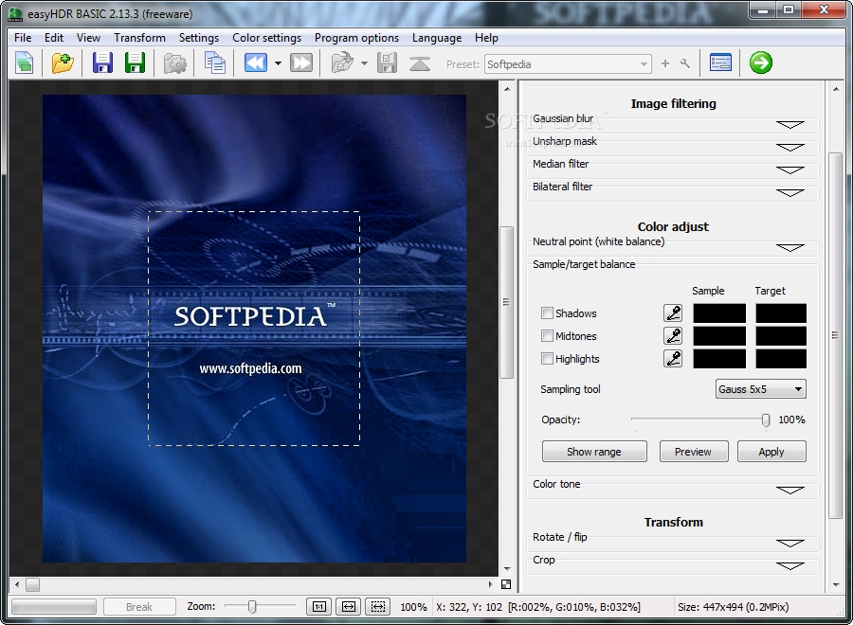Click the green arrow proceed icon
Screen dimensions: 853x625
[x=760, y=62]
